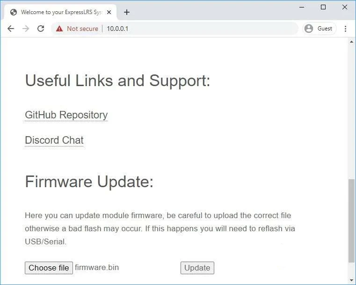This screenshot has width=356, height=285.
Task: Close the ExpressLRS tab
Action: point(109,12)
